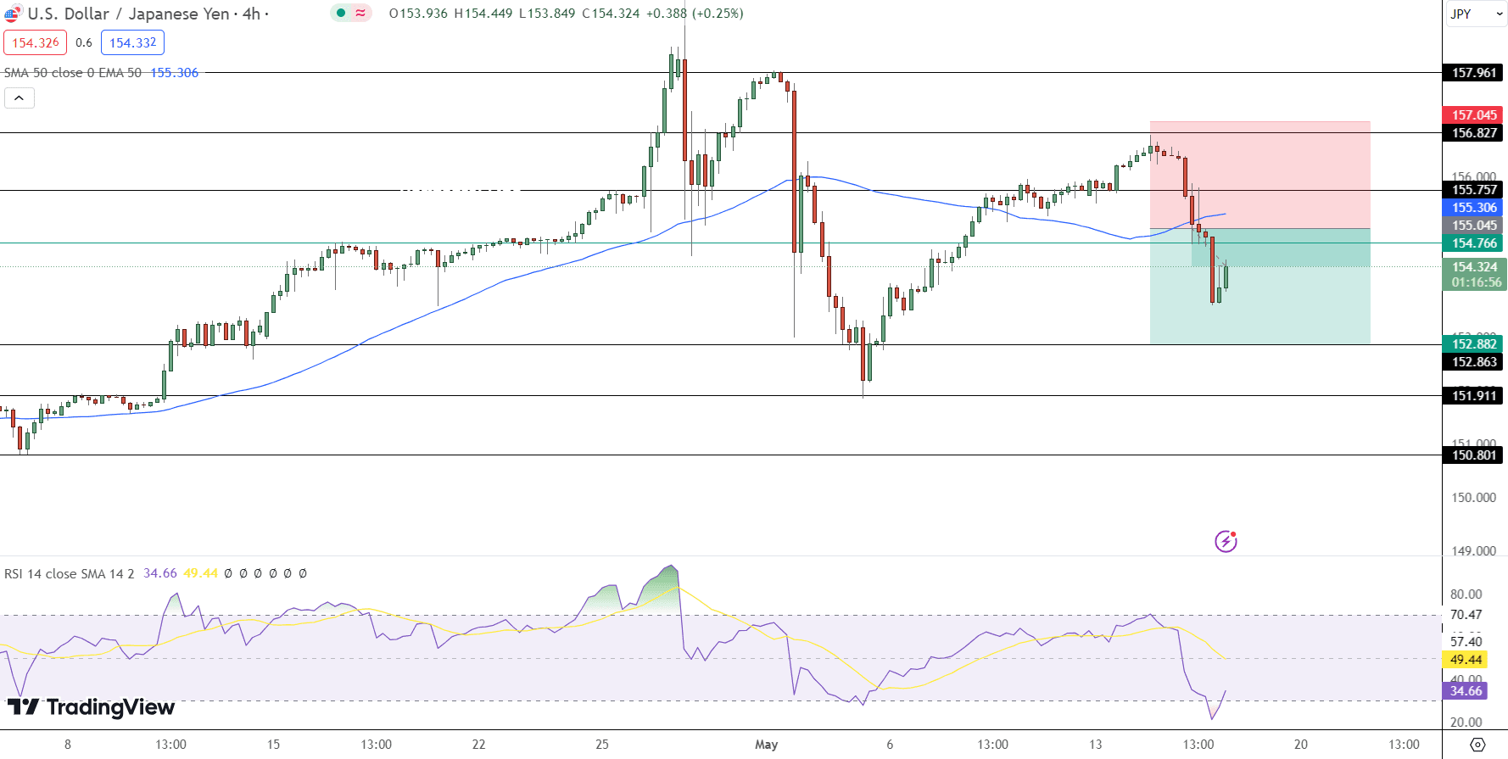Click the TradingView logo

pyautogui.click(x=91, y=706)
